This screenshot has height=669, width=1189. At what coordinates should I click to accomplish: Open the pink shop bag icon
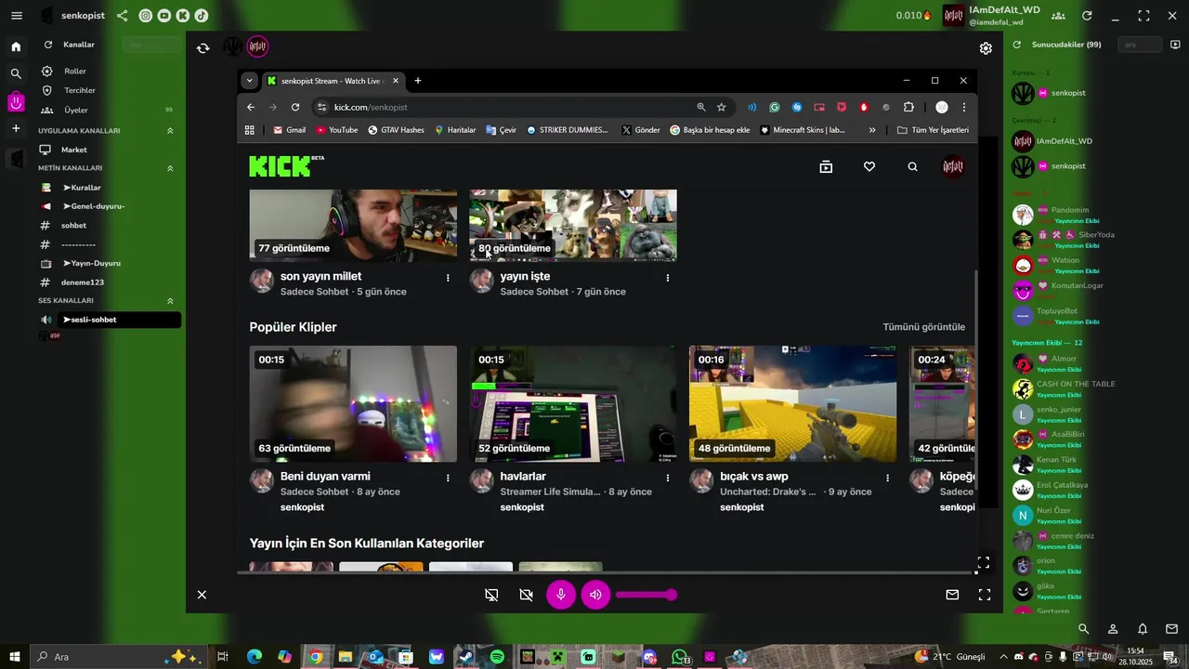[16, 100]
